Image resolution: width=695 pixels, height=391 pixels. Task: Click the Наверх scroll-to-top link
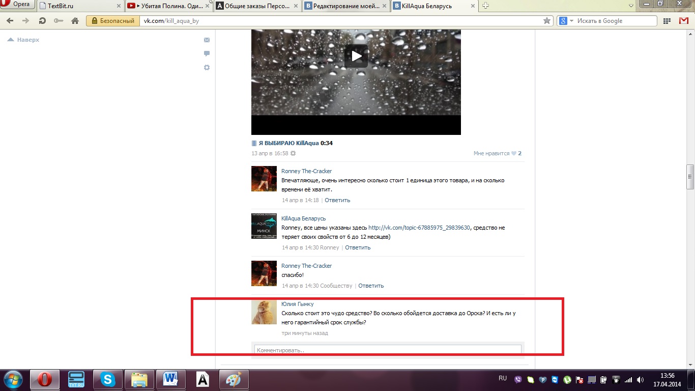(23, 40)
